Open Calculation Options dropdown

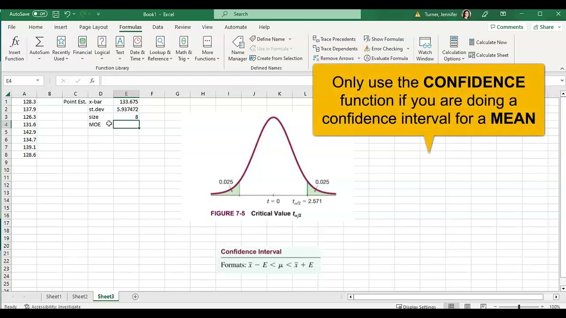click(x=454, y=49)
